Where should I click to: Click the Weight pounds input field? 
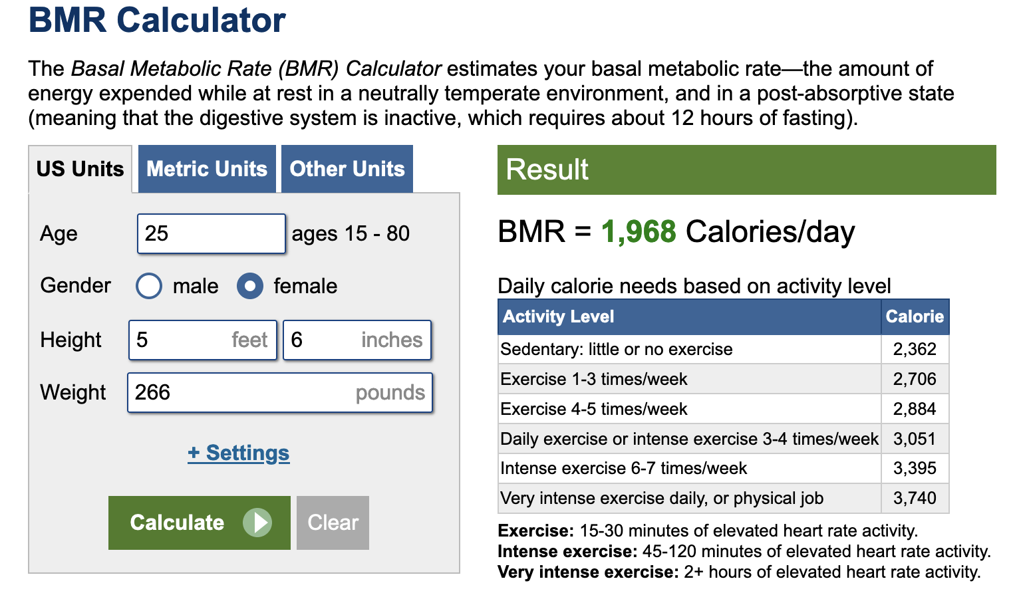(280, 392)
